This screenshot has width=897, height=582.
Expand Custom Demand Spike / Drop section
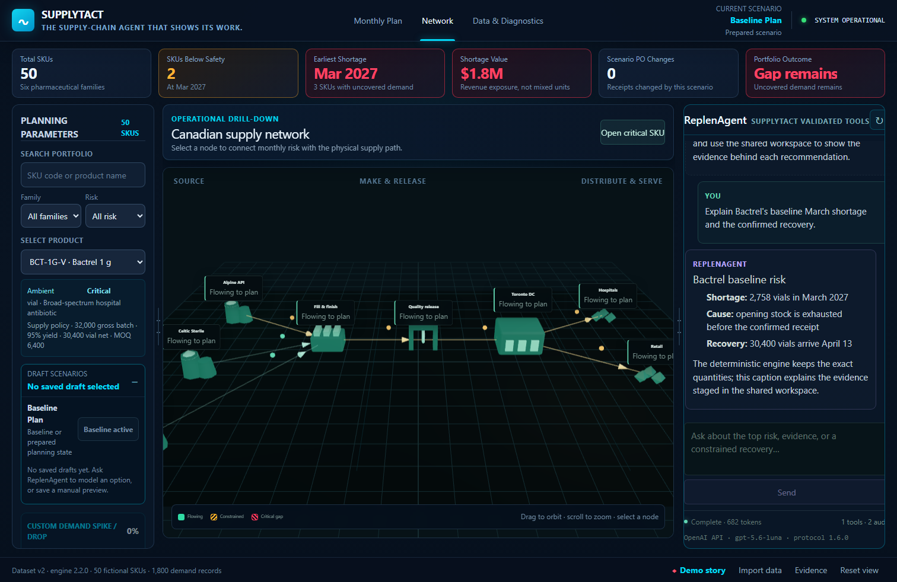coord(83,531)
